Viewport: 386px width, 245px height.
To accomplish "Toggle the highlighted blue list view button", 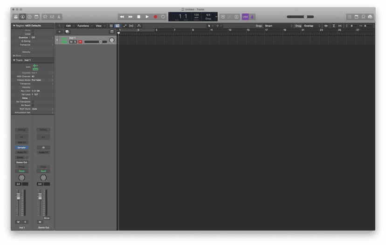I will pos(117,26).
